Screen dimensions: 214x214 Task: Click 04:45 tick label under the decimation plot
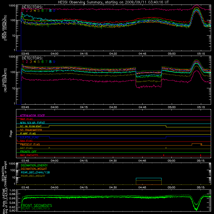click(x=142, y=188)
